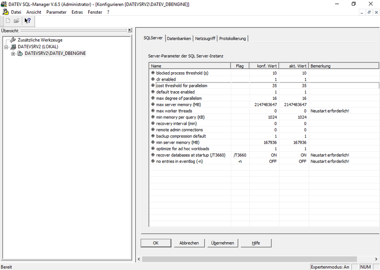Open the Parameter menu

click(56, 12)
